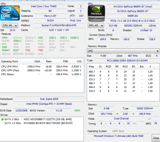Image resolution: width=160 pixels, height=142 pixels.
Task: Click the 667 MHz module clock value
Action: (133, 56)
